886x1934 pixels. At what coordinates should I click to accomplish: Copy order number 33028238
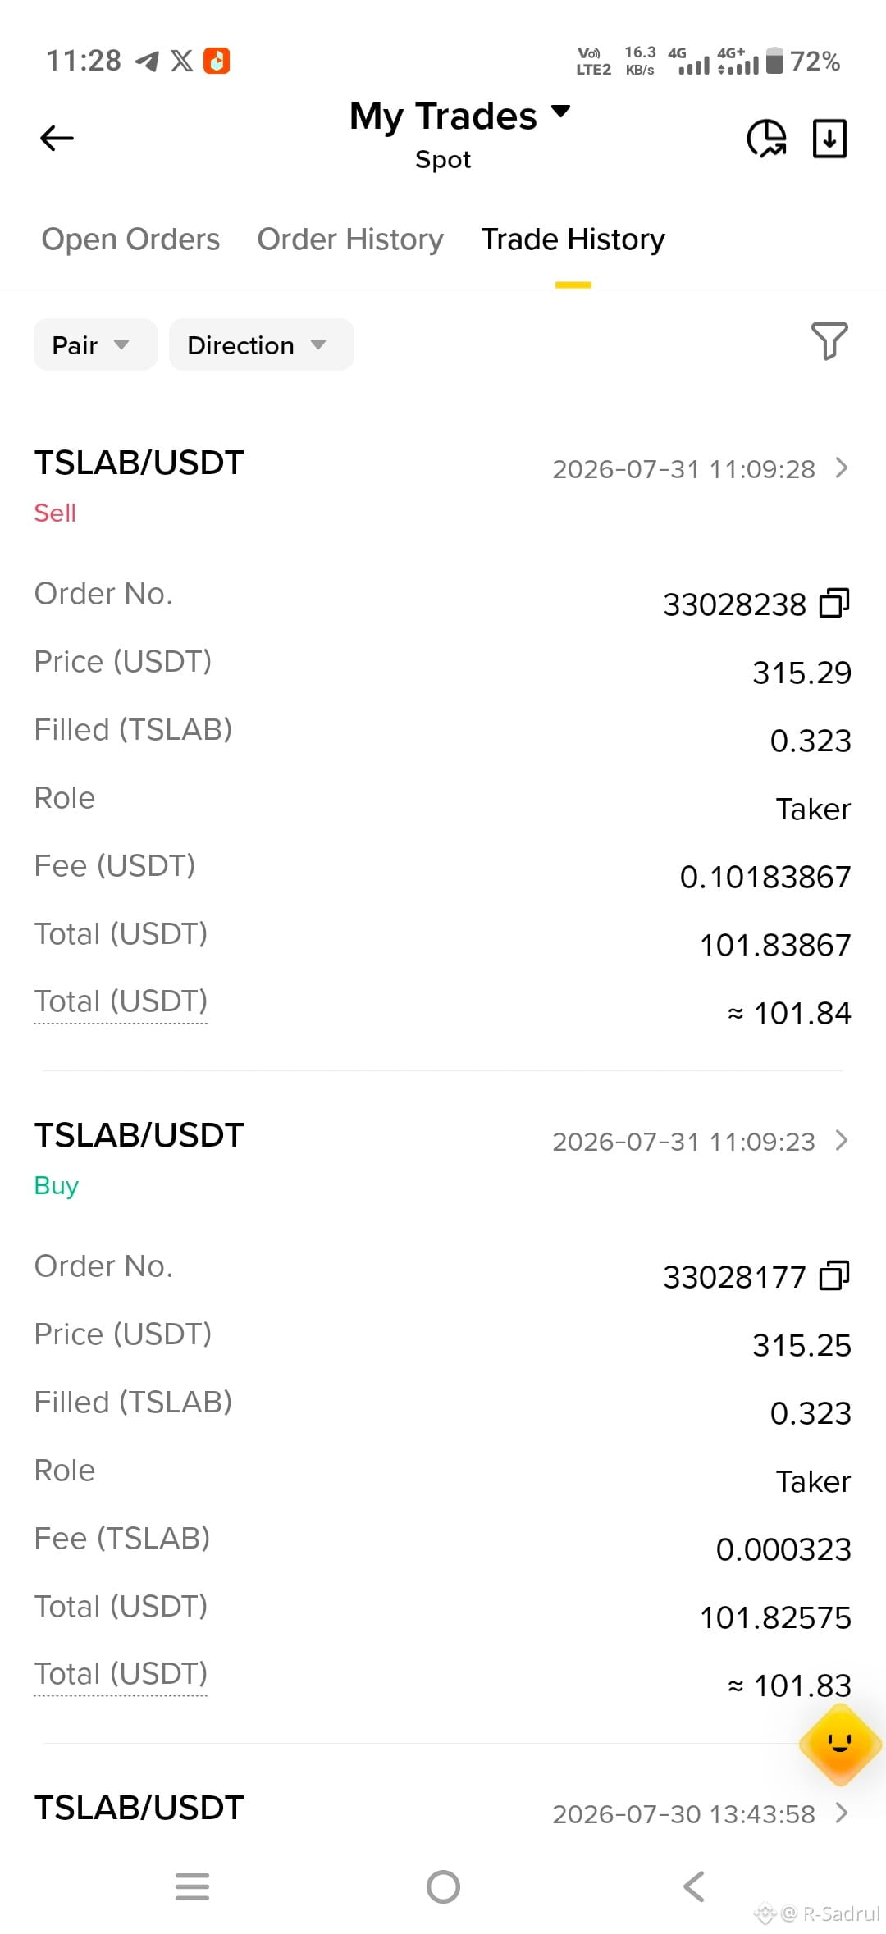pos(834,603)
